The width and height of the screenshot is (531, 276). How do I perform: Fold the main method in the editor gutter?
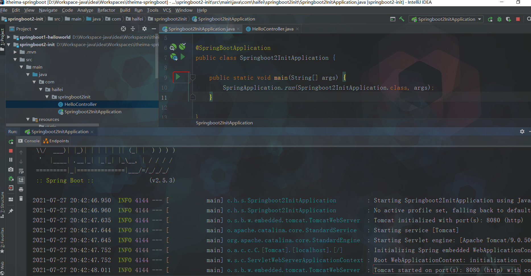[x=193, y=77]
